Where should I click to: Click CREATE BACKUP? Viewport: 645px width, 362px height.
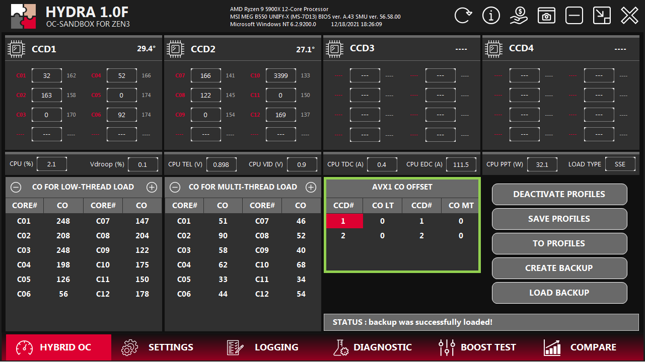pos(559,268)
